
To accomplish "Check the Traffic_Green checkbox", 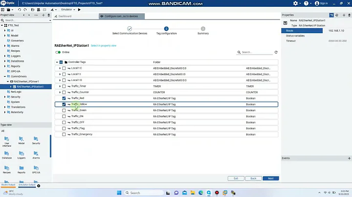I will point(64,110).
